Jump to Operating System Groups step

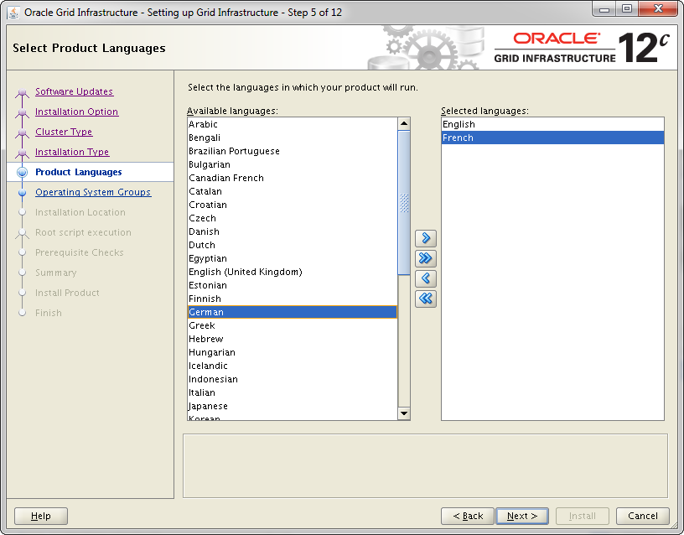[93, 192]
